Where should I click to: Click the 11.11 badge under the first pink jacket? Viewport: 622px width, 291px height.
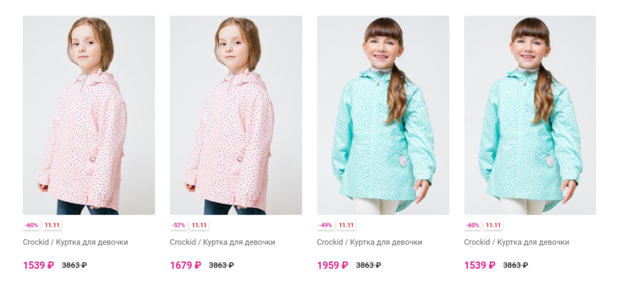pos(52,225)
